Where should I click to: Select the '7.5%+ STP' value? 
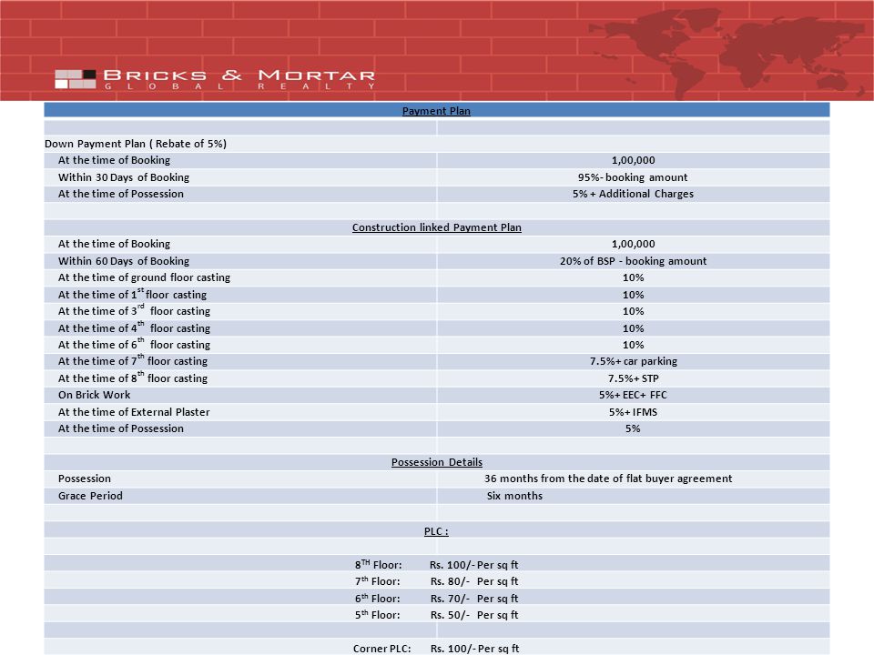[x=634, y=378]
